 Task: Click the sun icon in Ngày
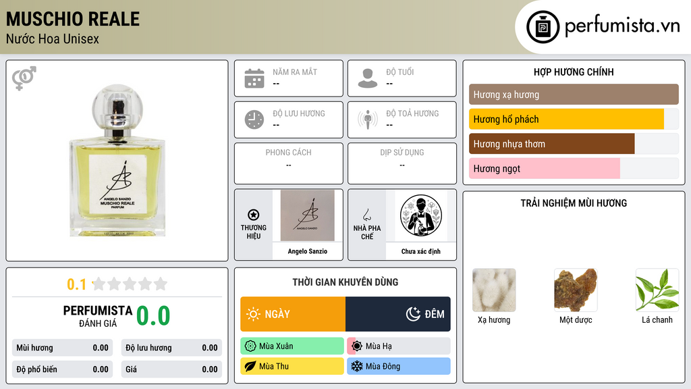(x=254, y=314)
